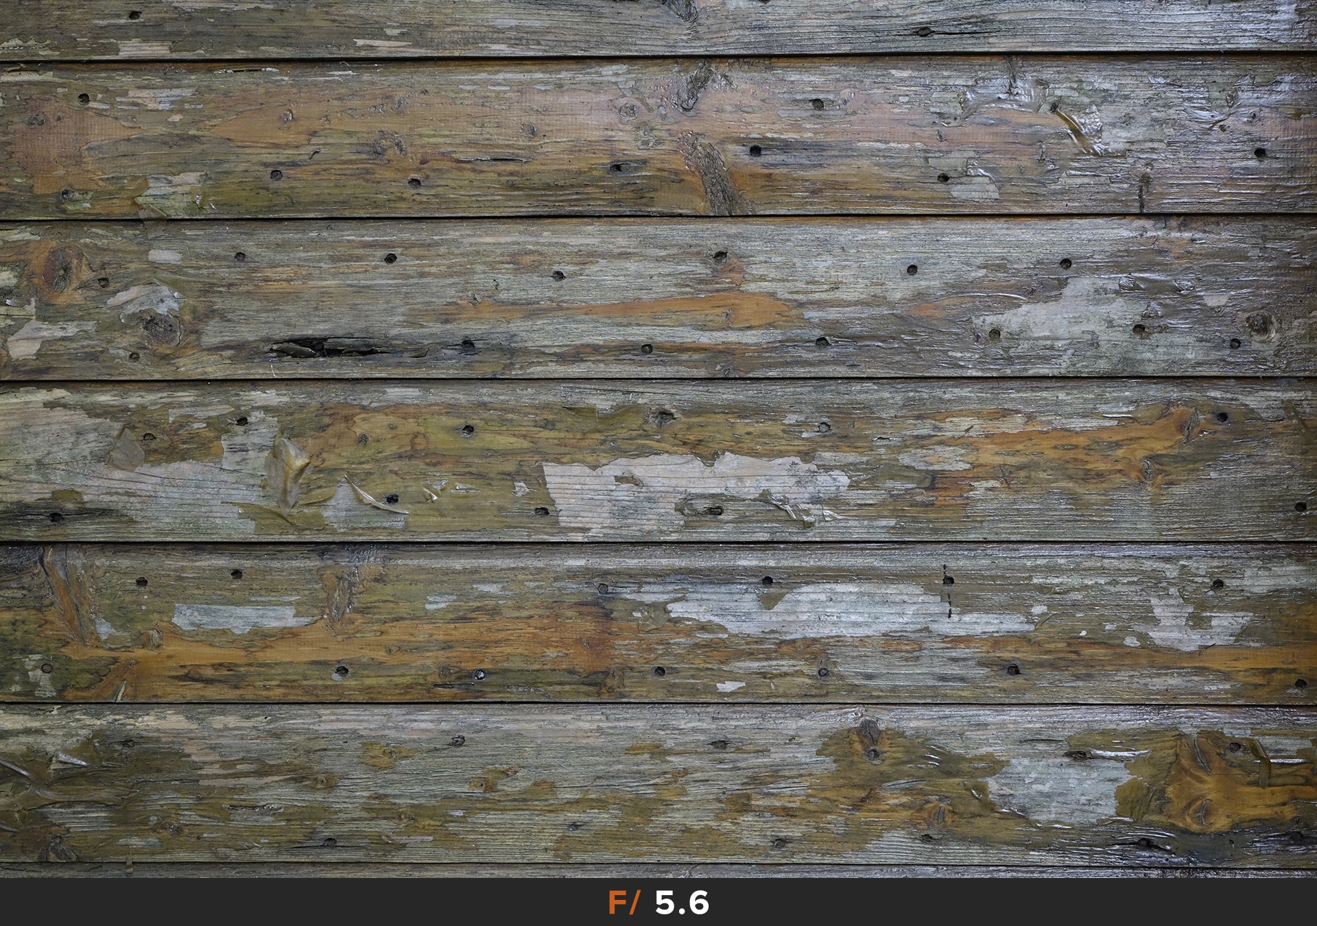Click the wood texture photo center
This screenshot has width=1317, height=926.
658,439
